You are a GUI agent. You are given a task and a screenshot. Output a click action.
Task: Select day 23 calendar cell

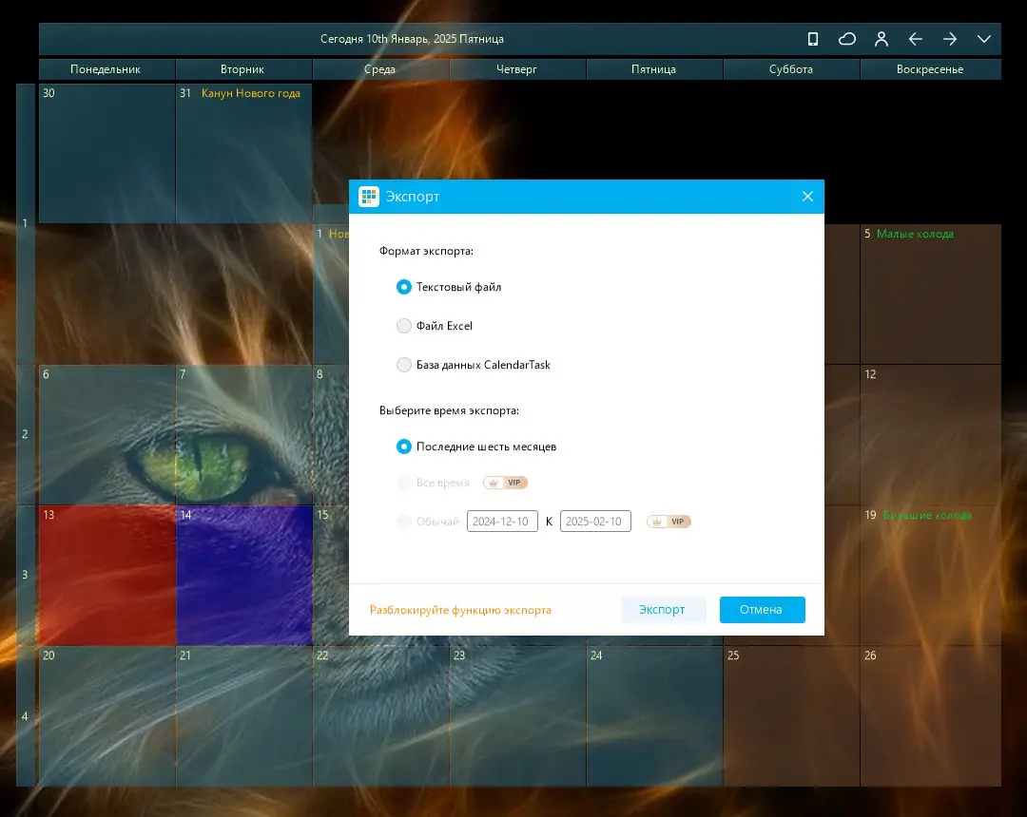(517, 715)
